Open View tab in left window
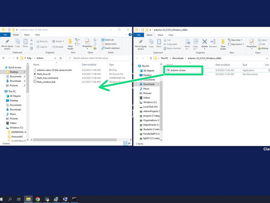 click(37, 35)
